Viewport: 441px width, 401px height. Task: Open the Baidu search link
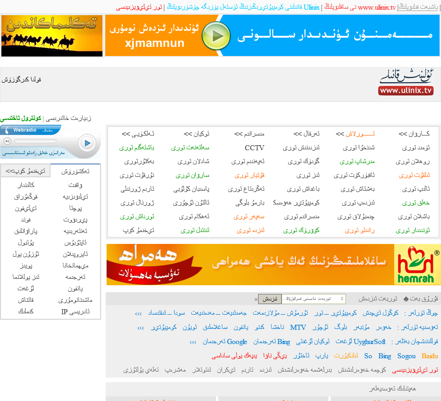[x=430, y=356]
